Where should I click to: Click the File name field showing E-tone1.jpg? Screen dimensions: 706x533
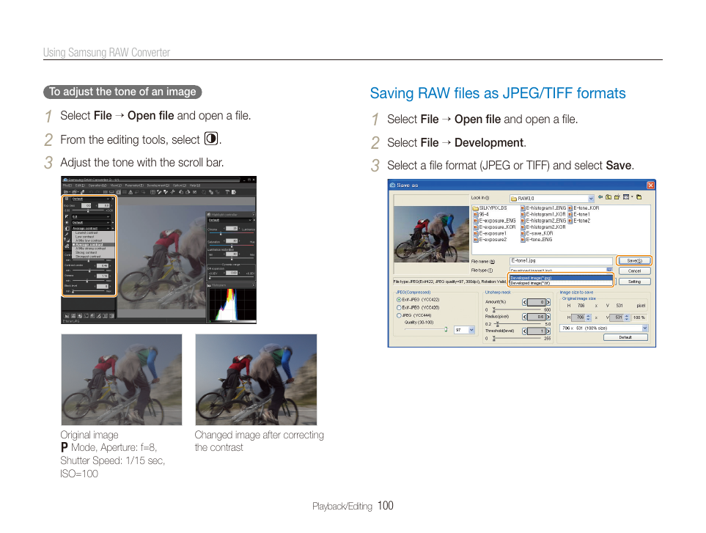tap(561, 261)
